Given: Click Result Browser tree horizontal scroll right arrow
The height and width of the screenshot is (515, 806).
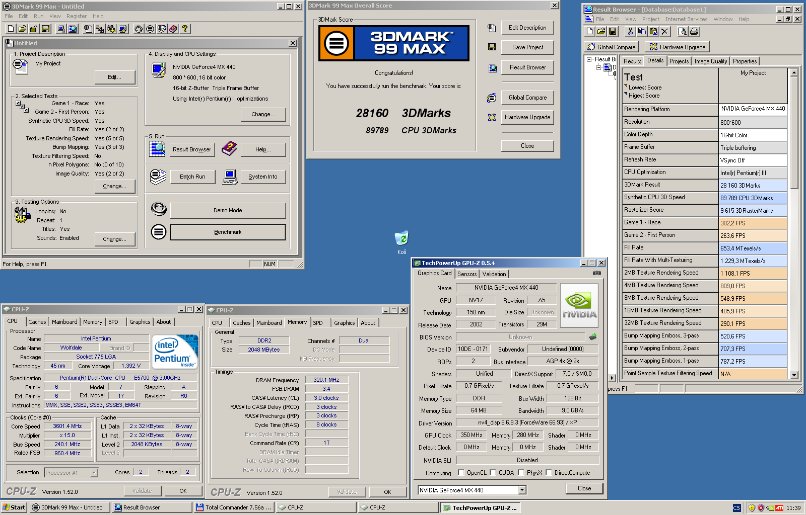Looking at the screenshot, I should (x=612, y=378).
